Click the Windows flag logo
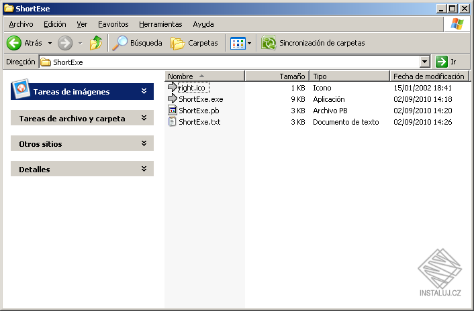Screen dimensions: 474x311 [457, 24]
